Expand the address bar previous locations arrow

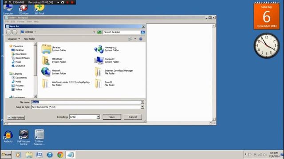pos(94,32)
